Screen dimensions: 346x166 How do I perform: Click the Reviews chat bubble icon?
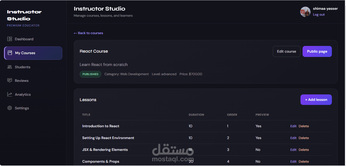[x=10, y=81]
